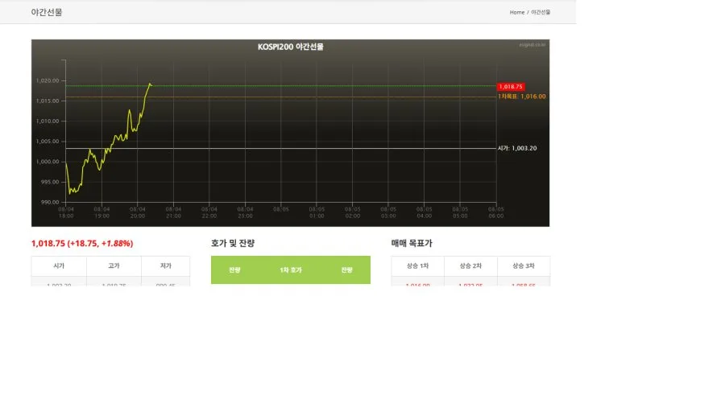Image resolution: width=725 pixels, height=407 pixels.
Task: Click the 08/04 23:00 time label
Action: tap(245, 212)
